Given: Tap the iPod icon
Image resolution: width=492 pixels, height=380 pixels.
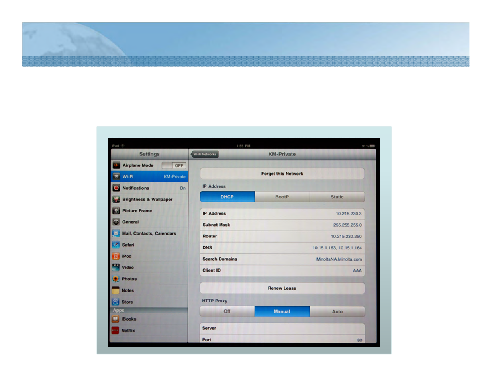Looking at the screenshot, I should coord(116,256).
